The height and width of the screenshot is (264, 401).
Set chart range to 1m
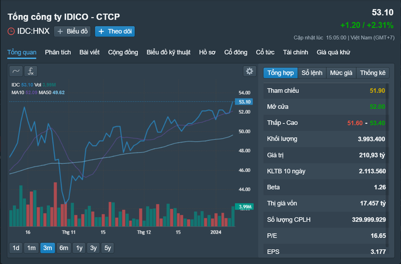(32, 248)
